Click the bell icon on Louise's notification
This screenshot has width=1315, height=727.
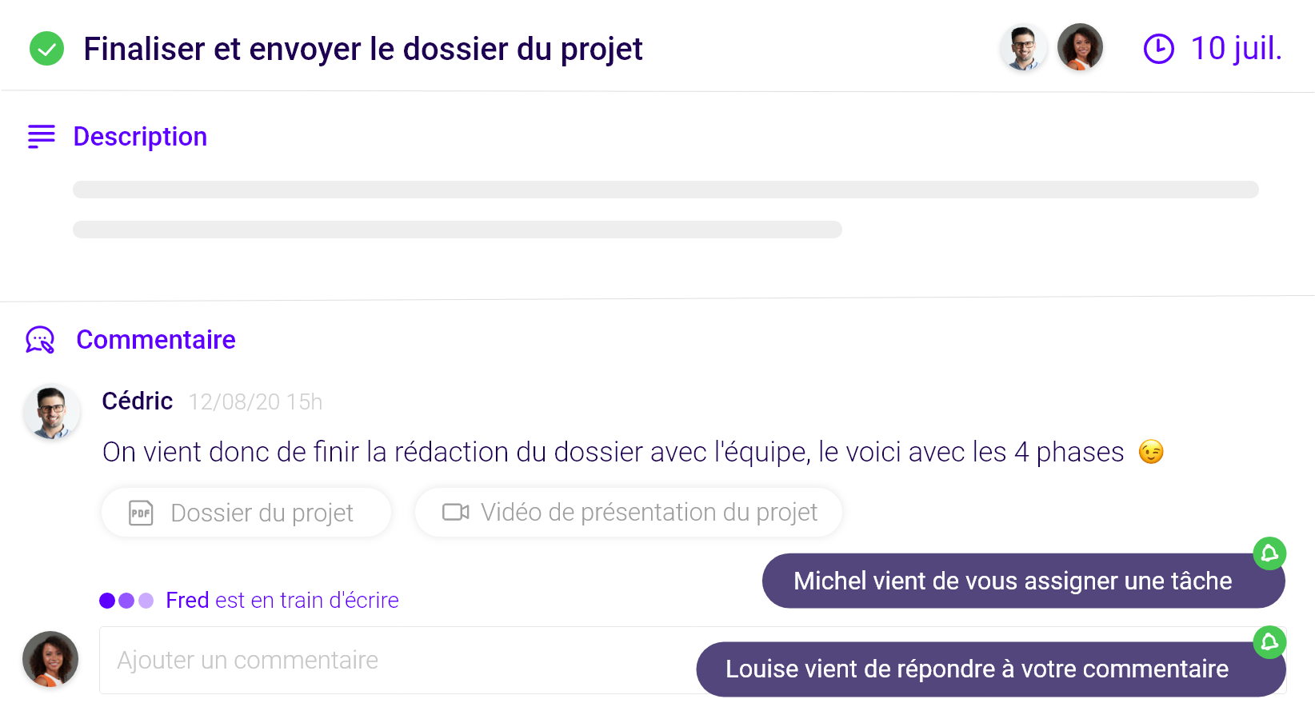1270,641
